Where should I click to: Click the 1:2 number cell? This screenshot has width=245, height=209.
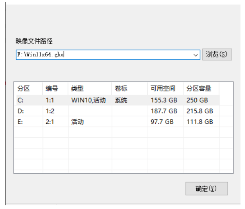point(50,111)
